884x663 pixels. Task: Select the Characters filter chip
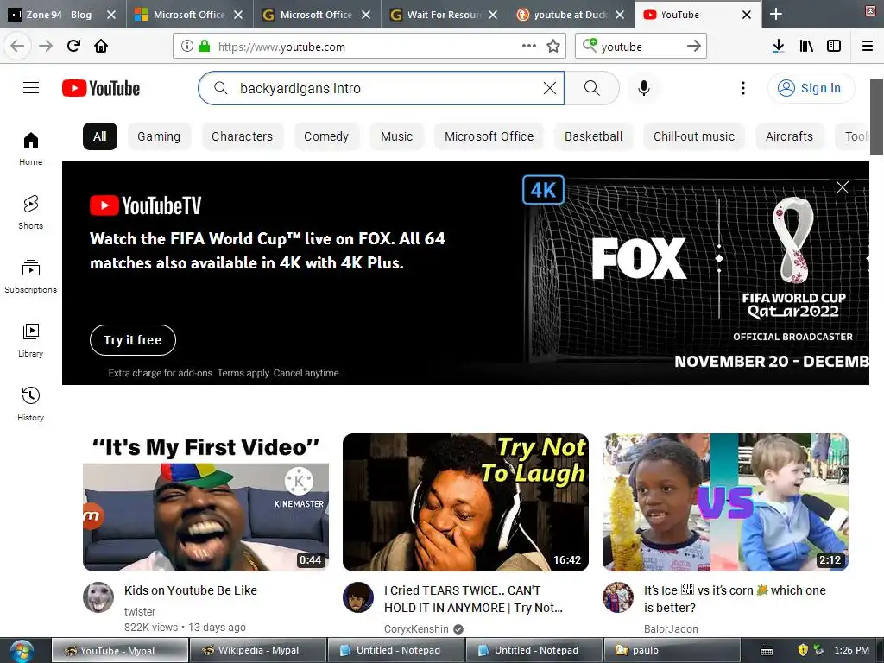tap(242, 136)
